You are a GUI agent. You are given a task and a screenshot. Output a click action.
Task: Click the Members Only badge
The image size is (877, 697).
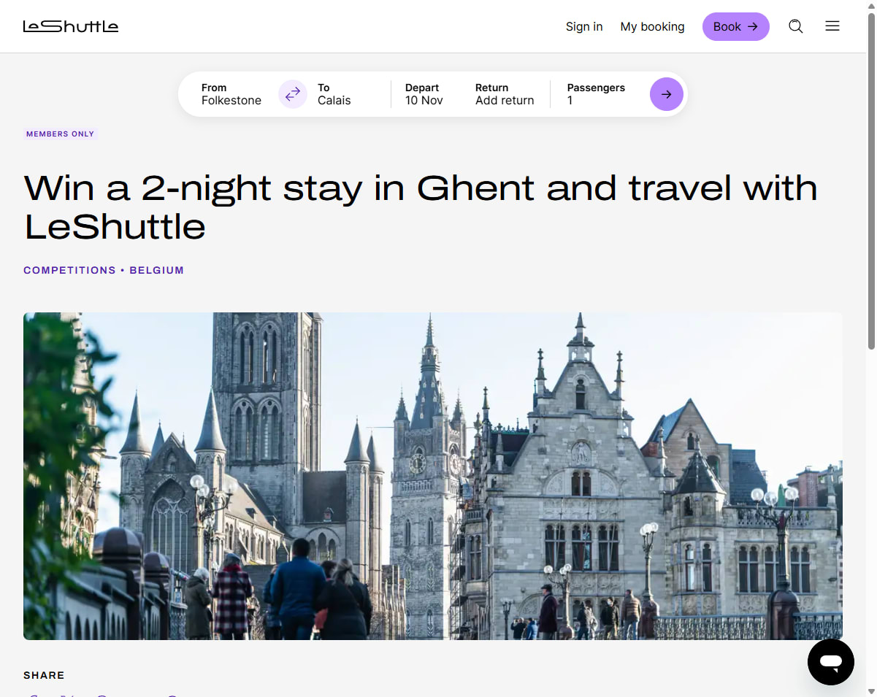(x=60, y=134)
